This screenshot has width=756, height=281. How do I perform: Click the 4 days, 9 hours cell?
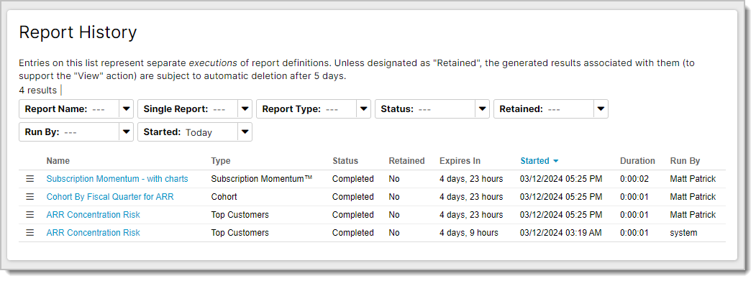pos(469,232)
